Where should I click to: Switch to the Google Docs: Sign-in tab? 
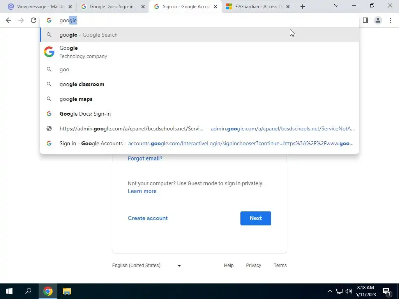pyautogui.click(x=112, y=7)
